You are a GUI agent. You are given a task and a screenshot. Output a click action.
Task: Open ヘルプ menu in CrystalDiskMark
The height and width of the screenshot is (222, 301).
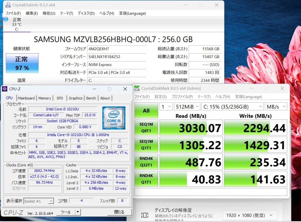point(223,97)
